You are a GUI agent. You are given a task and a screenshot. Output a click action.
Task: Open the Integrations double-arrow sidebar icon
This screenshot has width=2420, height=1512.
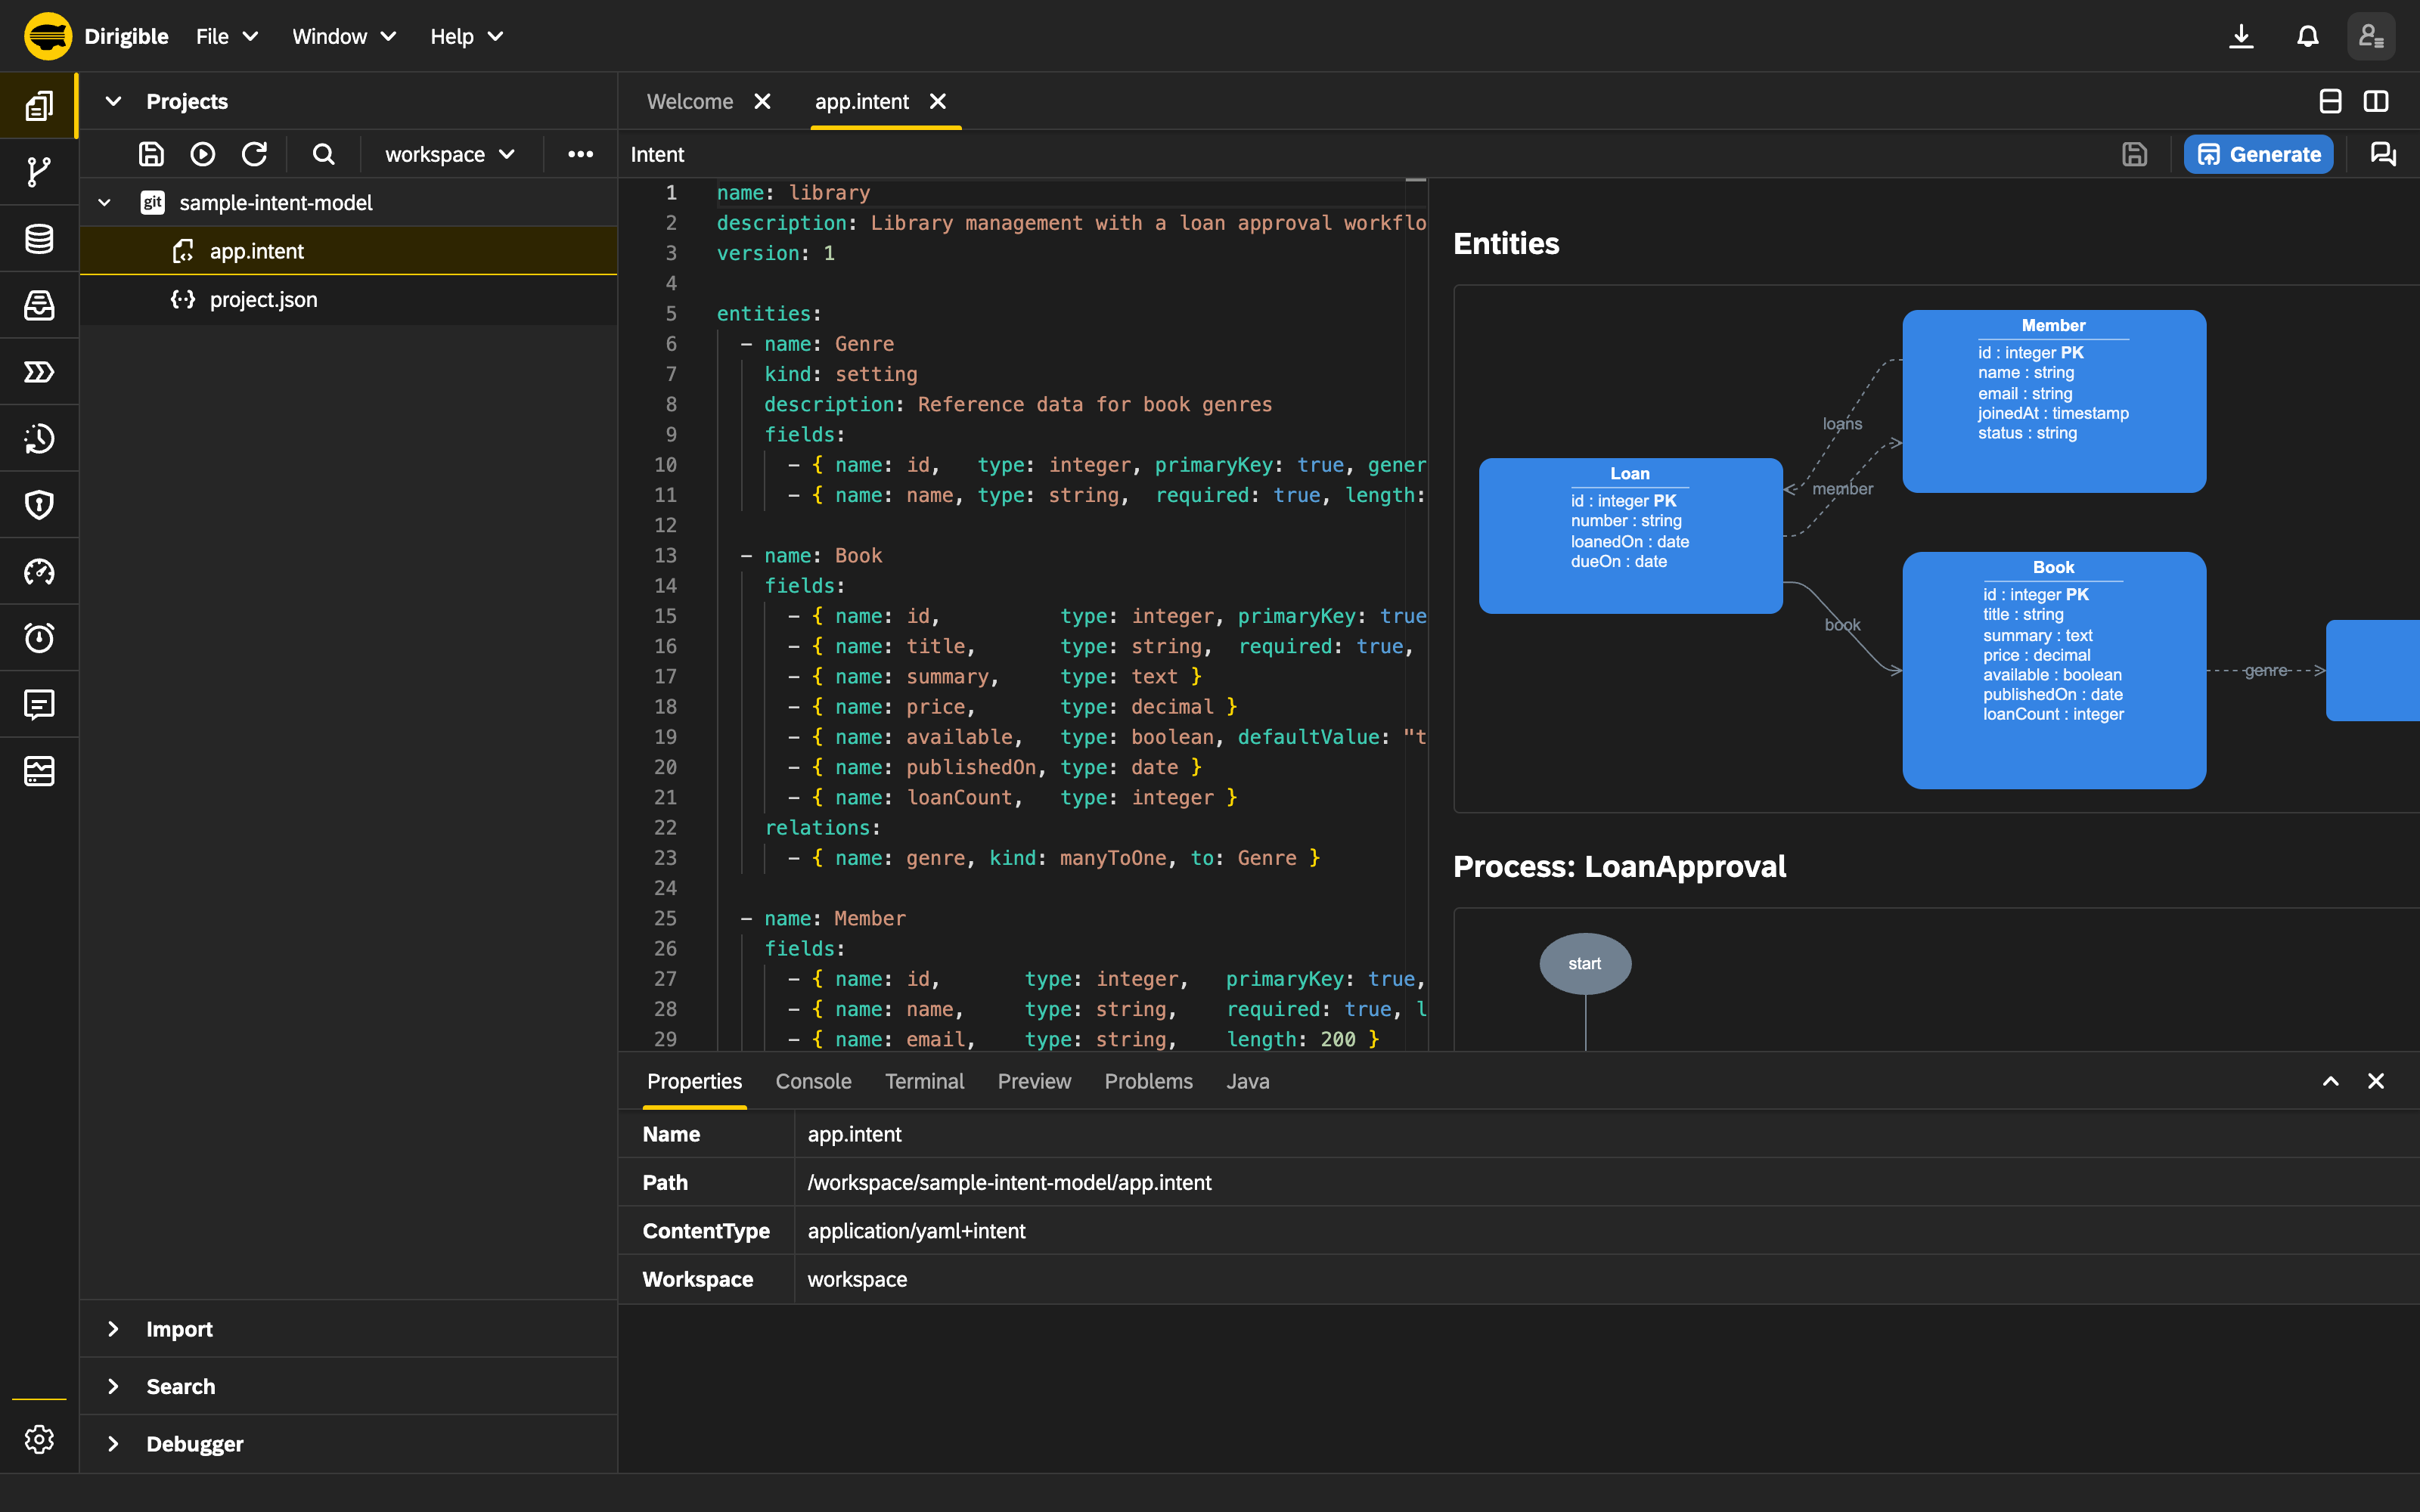39,372
